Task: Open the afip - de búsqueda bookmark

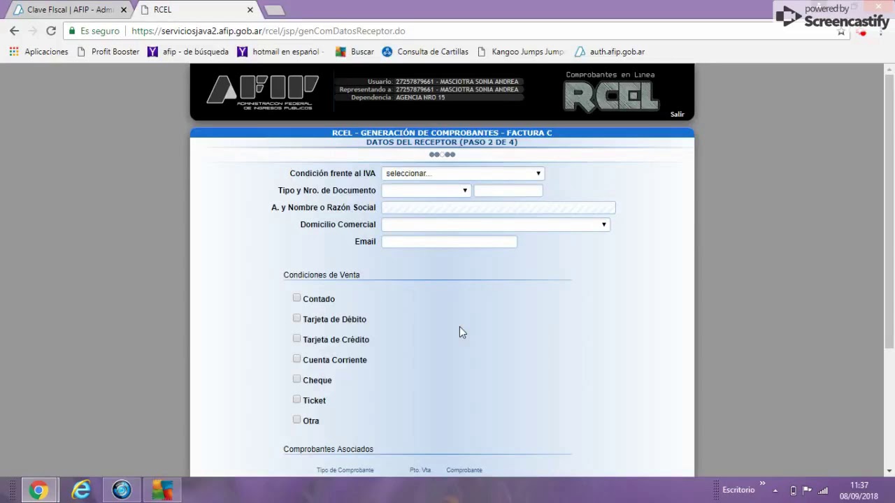Action: click(188, 52)
